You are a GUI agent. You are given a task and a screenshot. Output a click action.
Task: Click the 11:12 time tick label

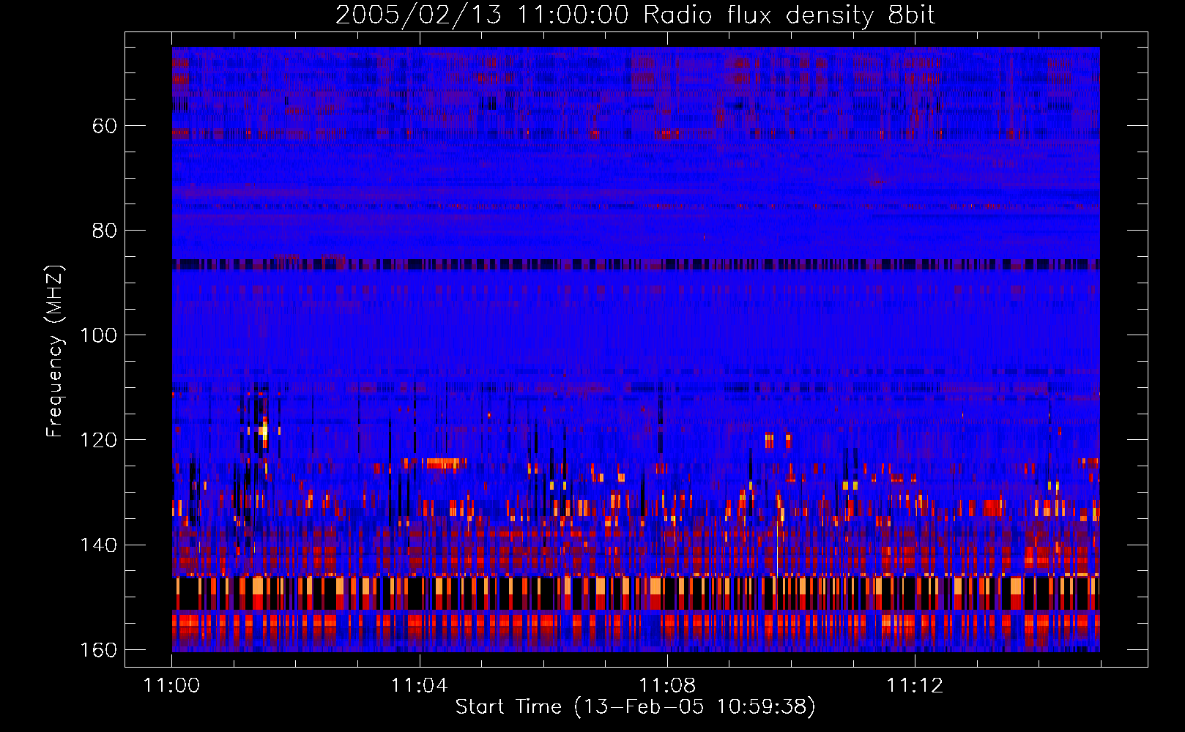[x=915, y=686]
